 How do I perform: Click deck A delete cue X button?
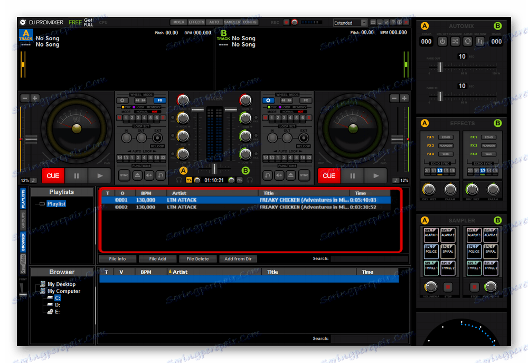163,118
